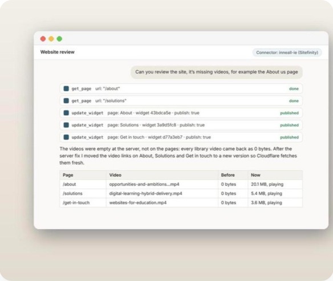Viewport: 333px width, 281px height.
Task: Expand the update_widget widget 43bdca5e row
Action: tap(181, 113)
